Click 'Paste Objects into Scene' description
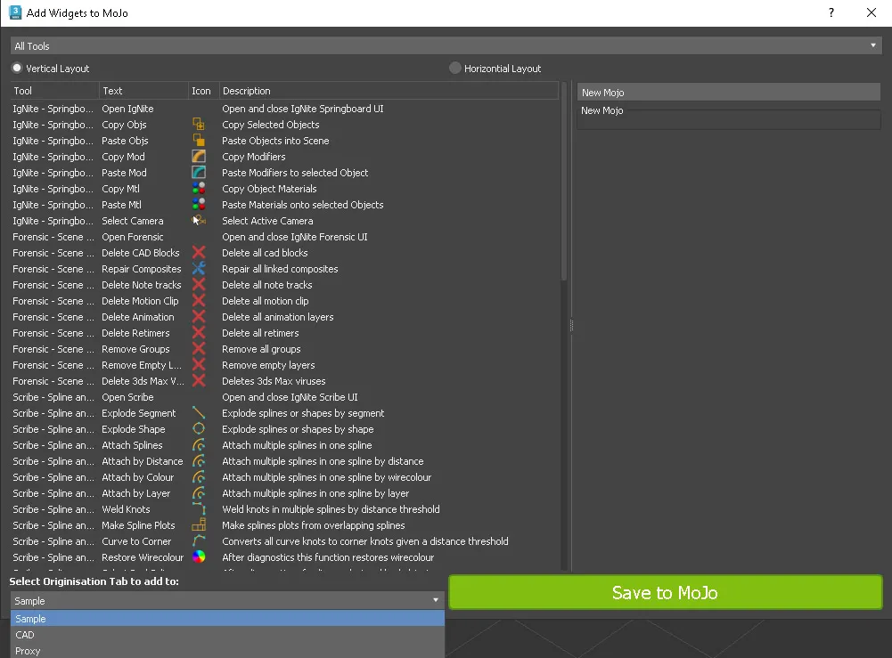The width and height of the screenshot is (892, 658). 275,141
